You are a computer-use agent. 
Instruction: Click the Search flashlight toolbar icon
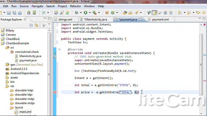click(x=136, y=13)
